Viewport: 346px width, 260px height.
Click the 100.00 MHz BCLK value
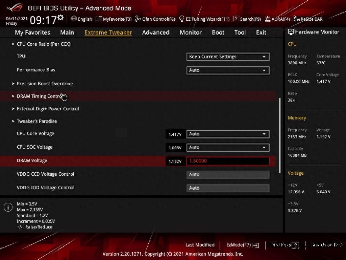299,82
